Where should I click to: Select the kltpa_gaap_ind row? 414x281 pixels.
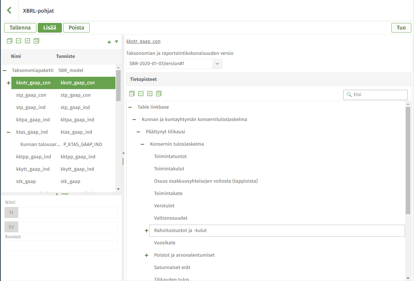coord(64,120)
